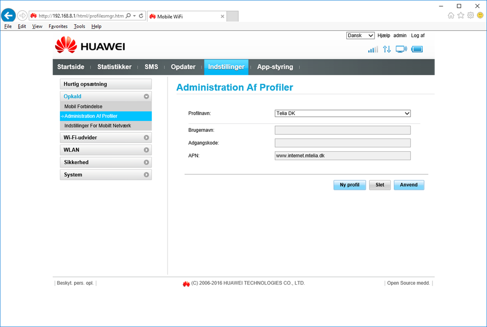
Task: Open the Open Source medd. footer link
Action: tap(409, 283)
